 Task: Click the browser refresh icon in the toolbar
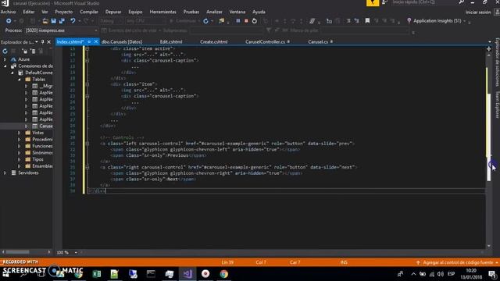click(x=206, y=21)
